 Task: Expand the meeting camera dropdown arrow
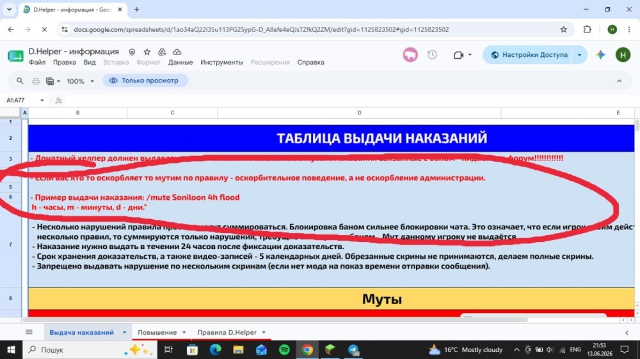[x=470, y=54]
